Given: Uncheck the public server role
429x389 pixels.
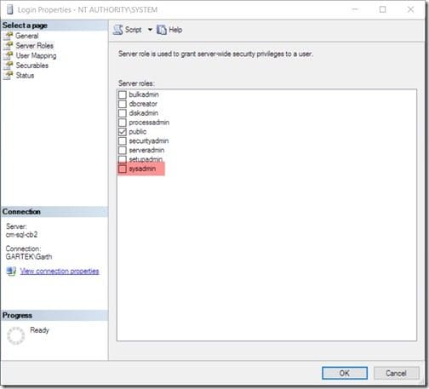Looking at the screenshot, I should 123,132.
